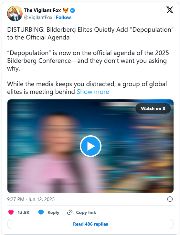Click the blue reply speech bubble icon

41,212
